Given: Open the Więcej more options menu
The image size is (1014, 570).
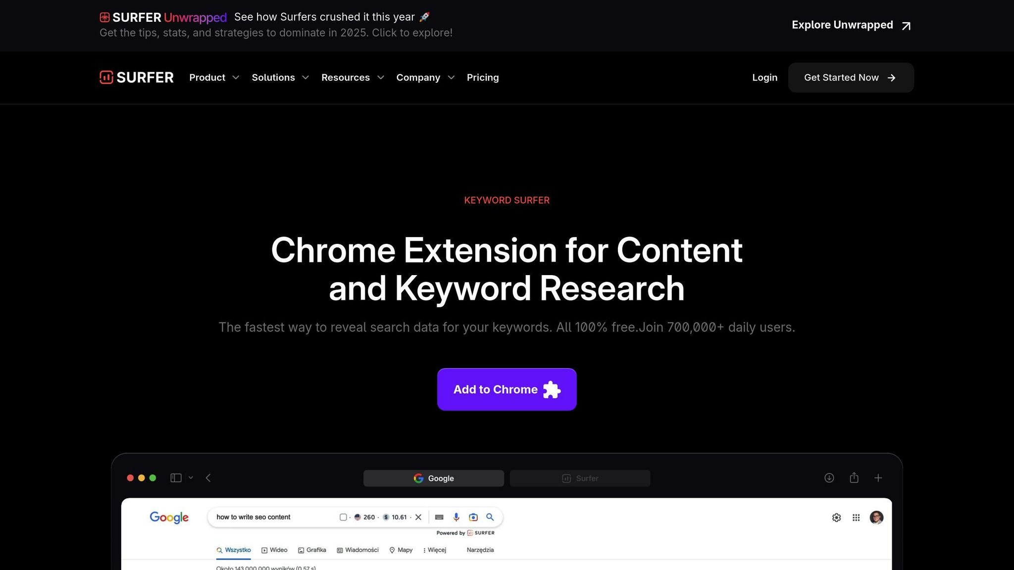Looking at the screenshot, I should click(435, 550).
